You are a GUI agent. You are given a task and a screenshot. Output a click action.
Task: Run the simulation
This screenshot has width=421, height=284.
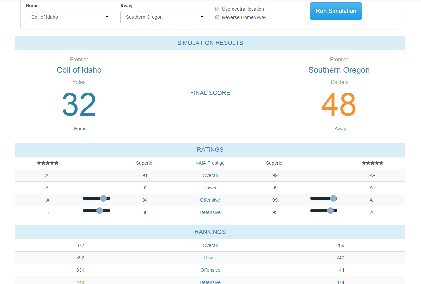pyautogui.click(x=336, y=11)
